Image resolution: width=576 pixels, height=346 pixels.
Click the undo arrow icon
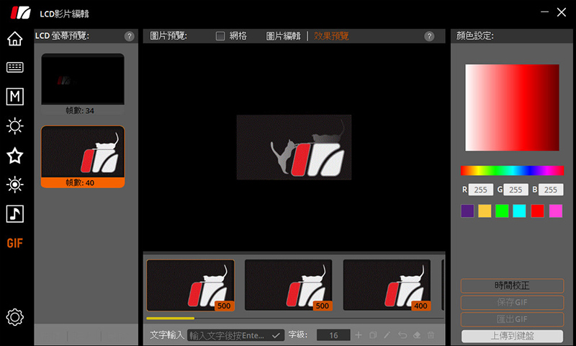pos(402,335)
